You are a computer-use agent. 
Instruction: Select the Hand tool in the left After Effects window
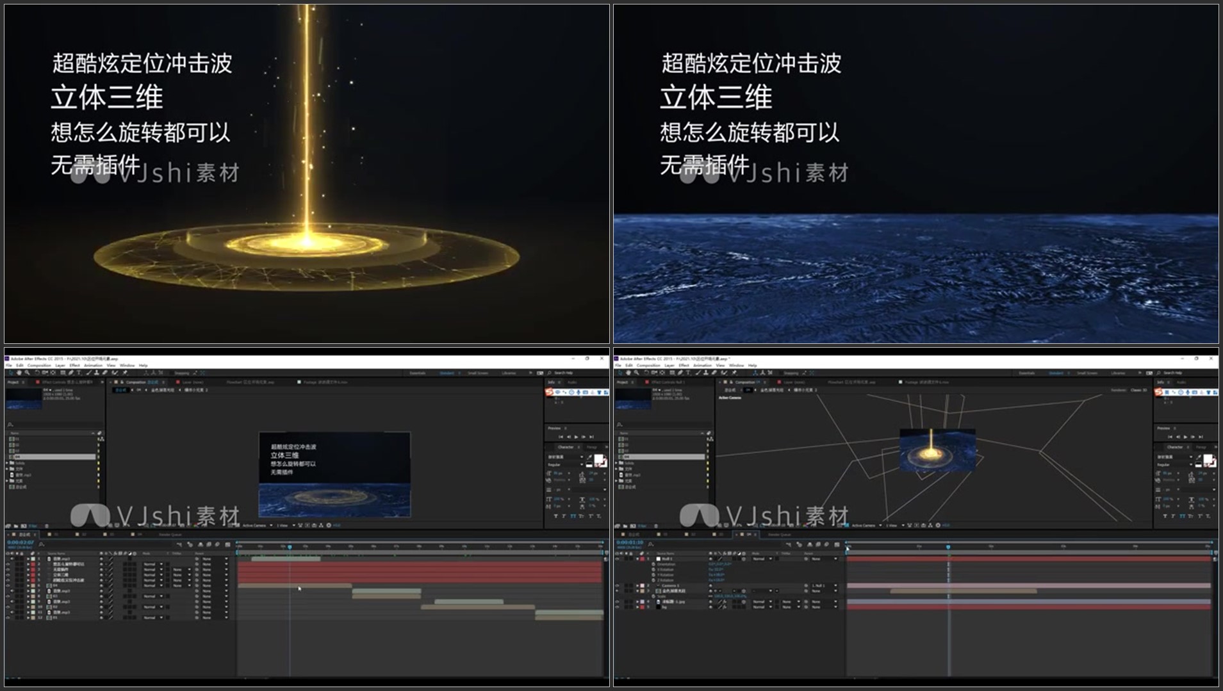(19, 373)
